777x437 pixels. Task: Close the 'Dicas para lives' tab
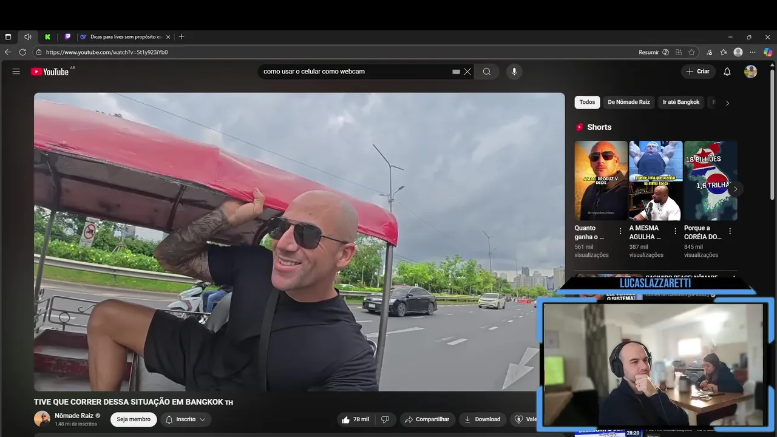point(168,37)
